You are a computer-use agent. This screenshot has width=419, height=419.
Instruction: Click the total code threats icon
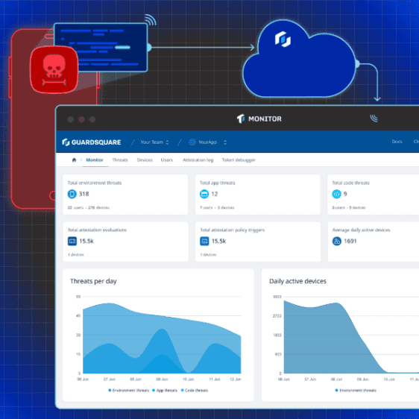tap(336, 194)
